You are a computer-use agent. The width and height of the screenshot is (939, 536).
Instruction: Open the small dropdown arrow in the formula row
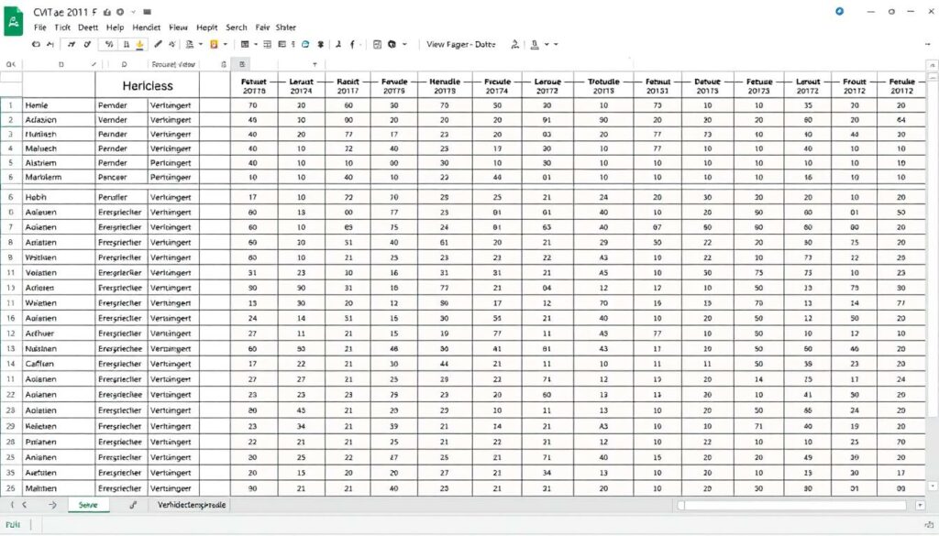[315, 64]
